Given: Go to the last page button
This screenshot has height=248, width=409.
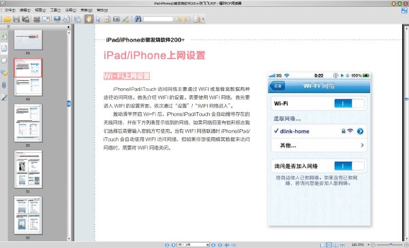Looking at the screenshot, I should click(220, 245).
